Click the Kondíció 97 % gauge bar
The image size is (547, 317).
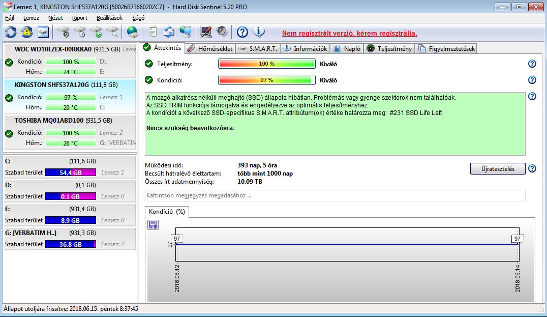pos(266,80)
